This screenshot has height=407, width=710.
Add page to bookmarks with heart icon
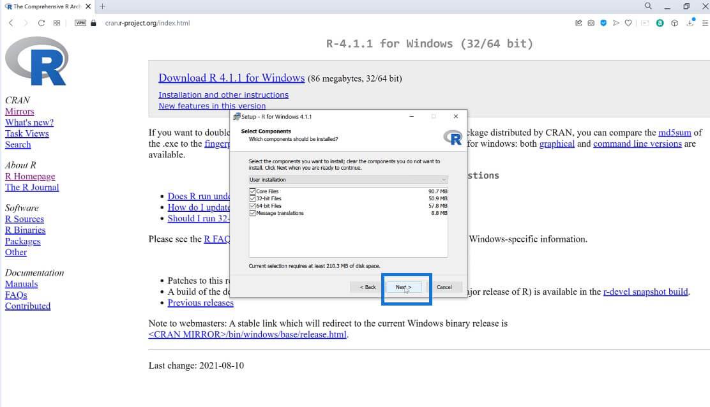coord(628,22)
